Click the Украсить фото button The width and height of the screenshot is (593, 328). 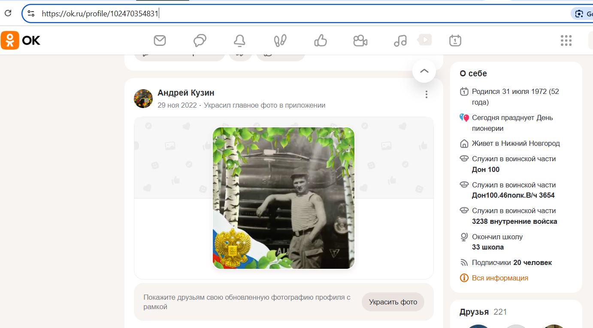tap(393, 302)
